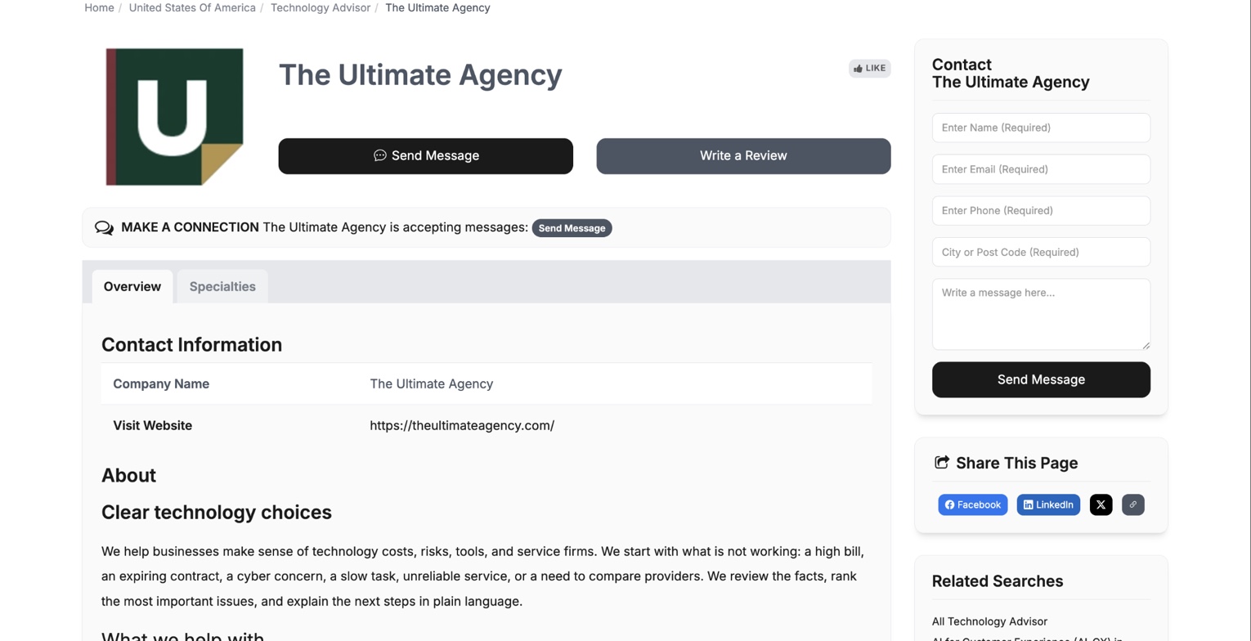Image resolution: width=1251 pixels, height=641 pixels.
Task: Click The Ultimate Agency company name value
Action: 432,384
